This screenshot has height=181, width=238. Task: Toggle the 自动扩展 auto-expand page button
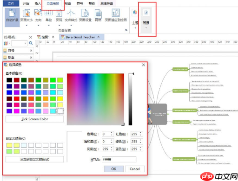12,17
